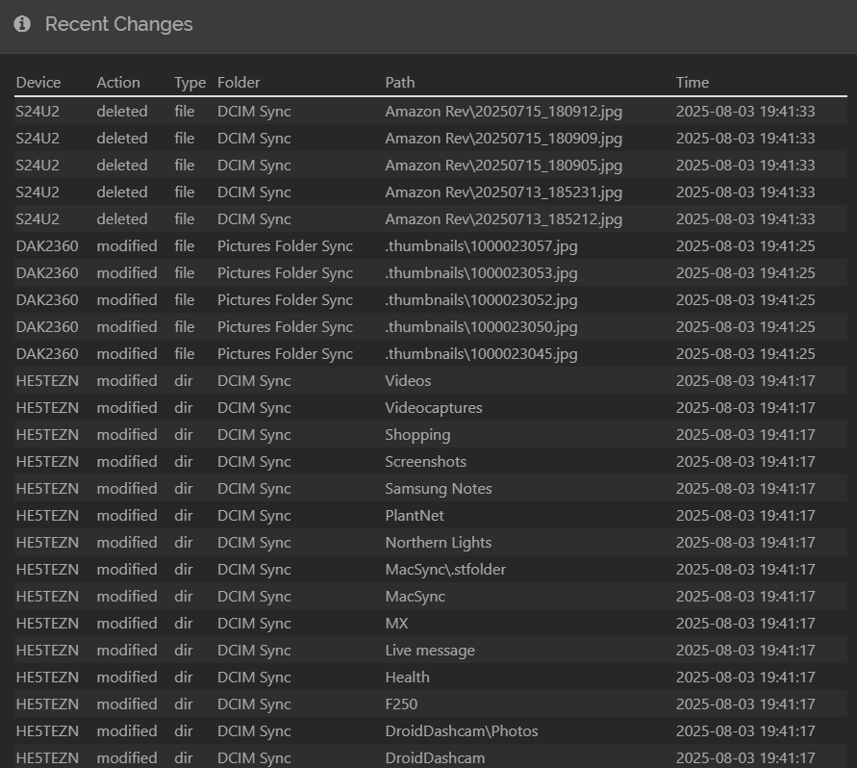The width and height of the screenshot is (857, 768).
Task: Click the Type column header
Action: click(x=189, y=83)
